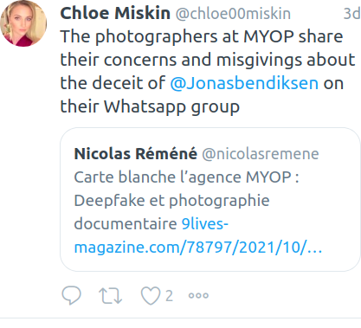
Task: Open the three-dot more options menu
Action: (x=198, y=296)
